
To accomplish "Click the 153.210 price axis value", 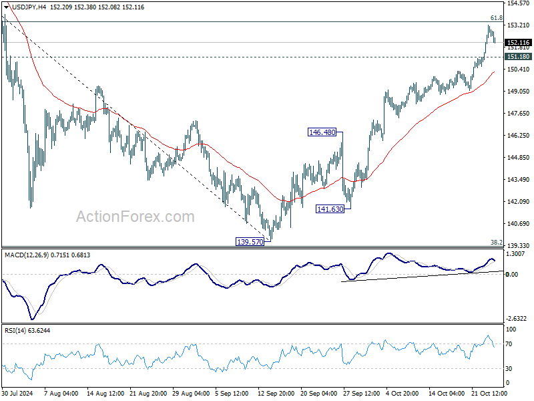I will [519, 25].
